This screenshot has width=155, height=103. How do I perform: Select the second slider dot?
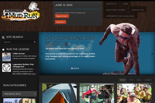(74, 68)
